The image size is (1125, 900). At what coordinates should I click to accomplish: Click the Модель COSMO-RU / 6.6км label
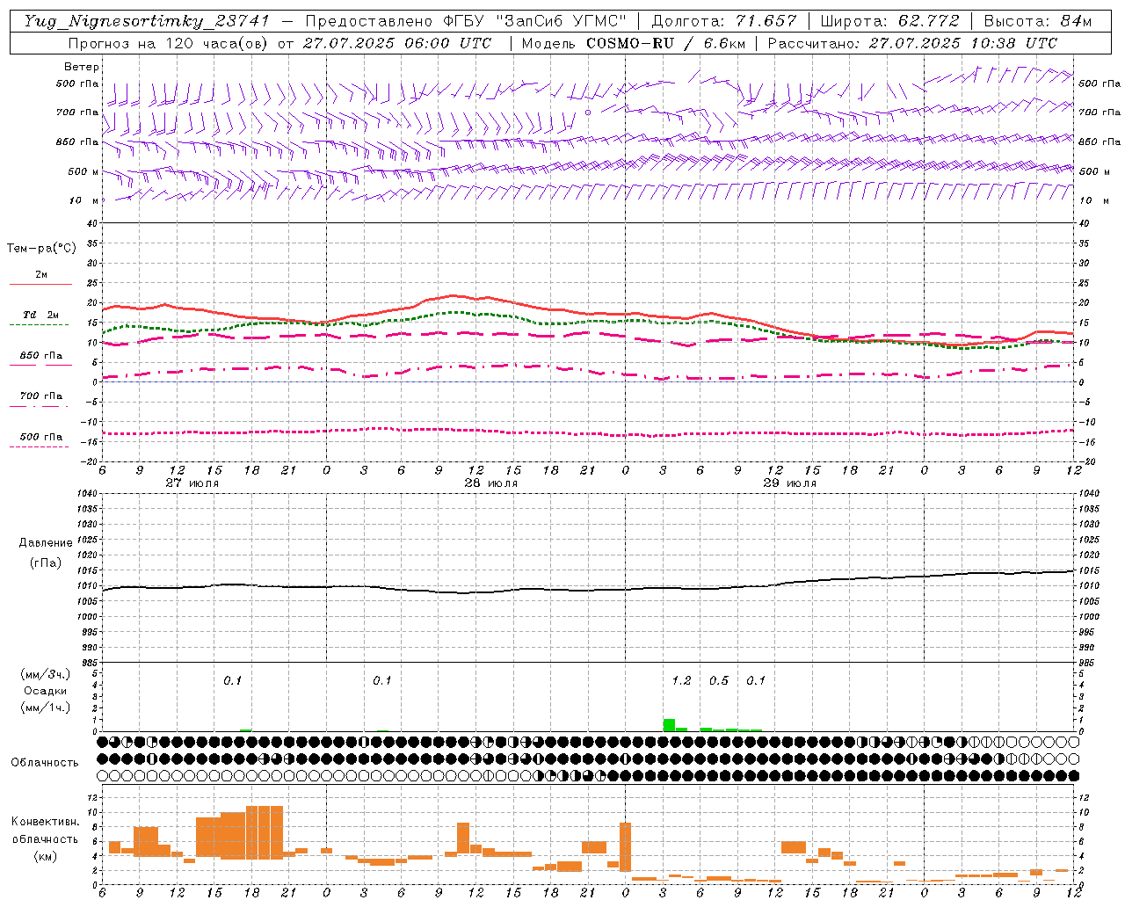[x=635, y=43]
